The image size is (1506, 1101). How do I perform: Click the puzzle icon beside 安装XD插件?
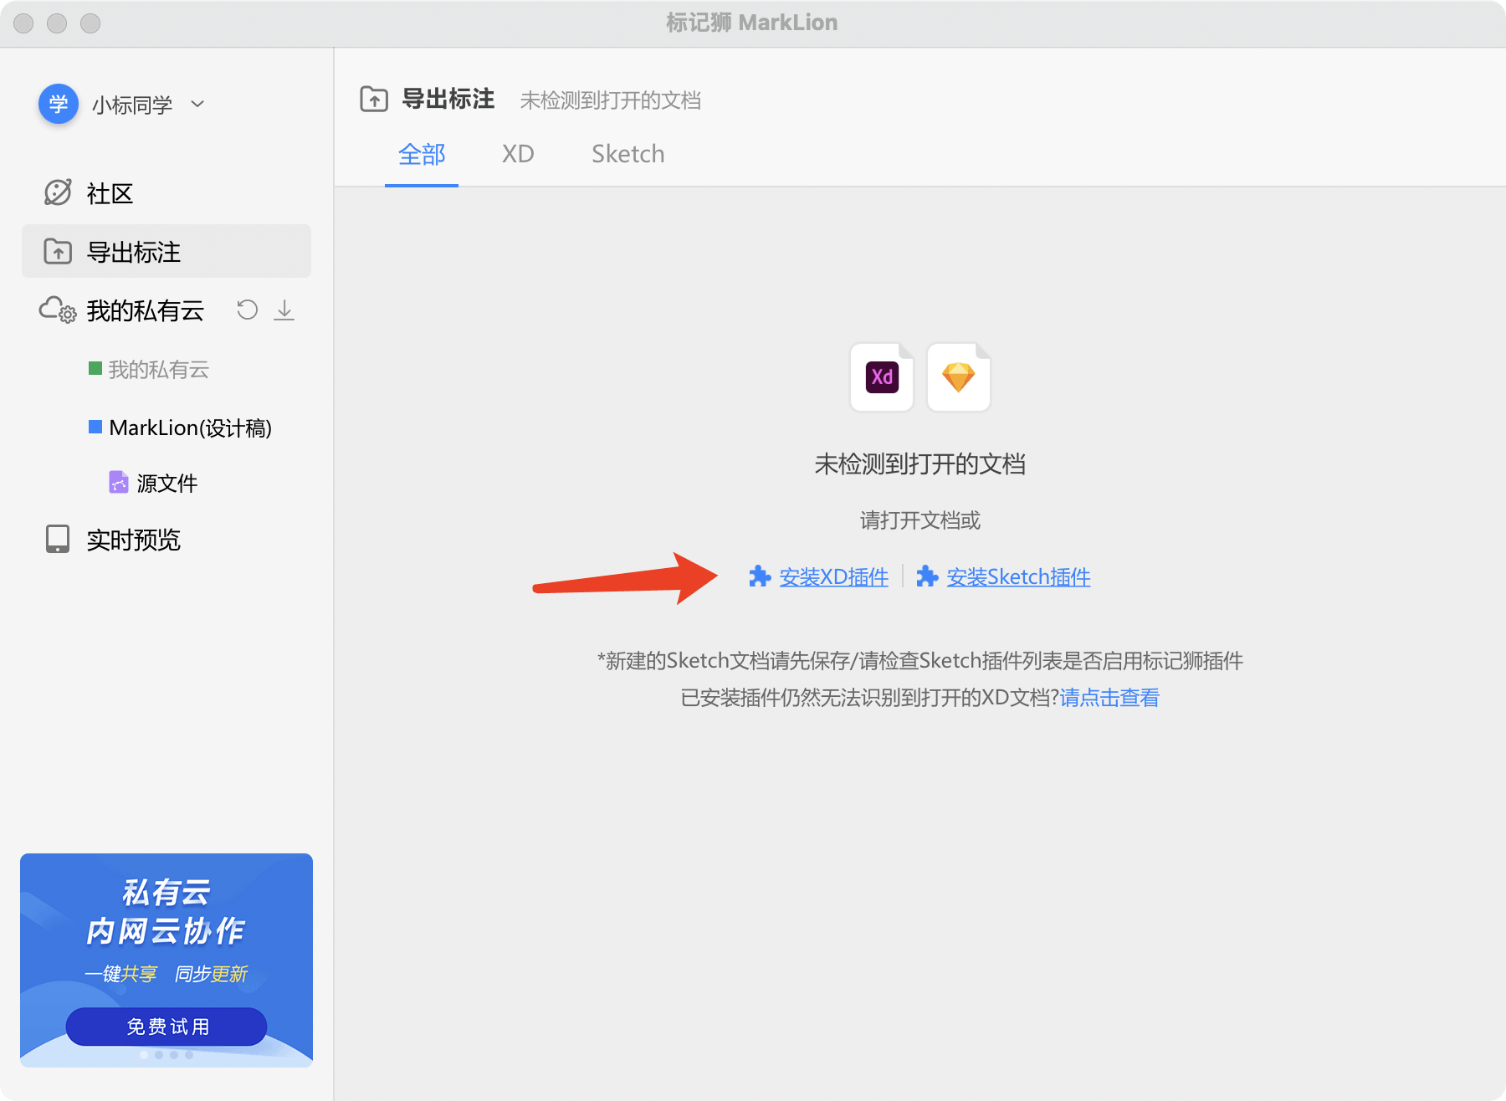tap(760, 576)
